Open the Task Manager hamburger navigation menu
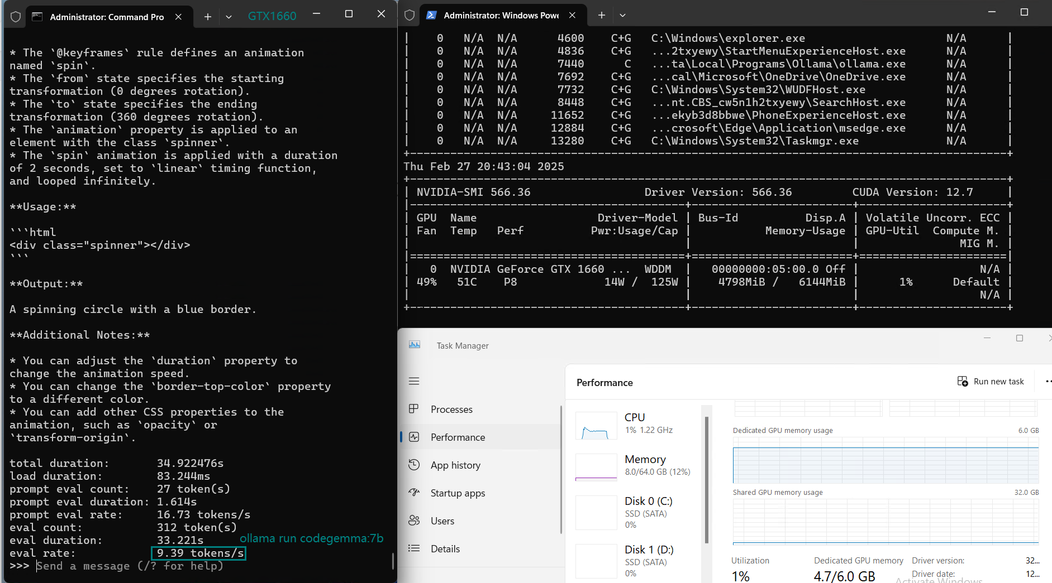 pos(414,381)
